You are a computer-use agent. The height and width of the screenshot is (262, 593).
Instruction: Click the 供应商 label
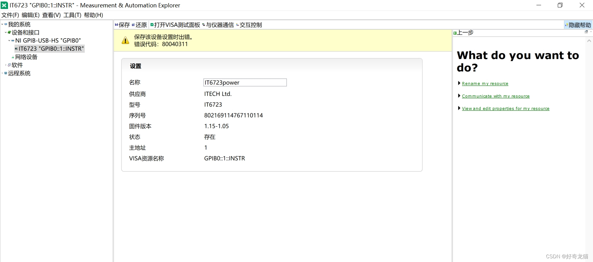(x=137, y=94)
